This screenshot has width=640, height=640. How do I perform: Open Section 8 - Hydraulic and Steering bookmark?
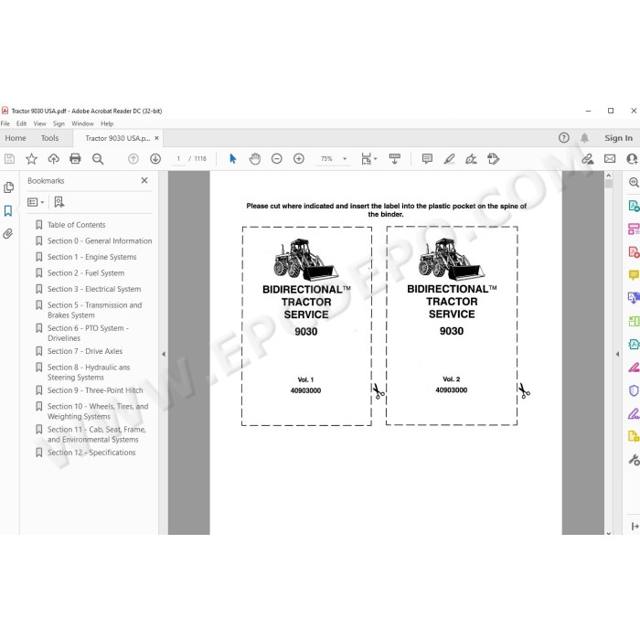(x=89, y=372)
